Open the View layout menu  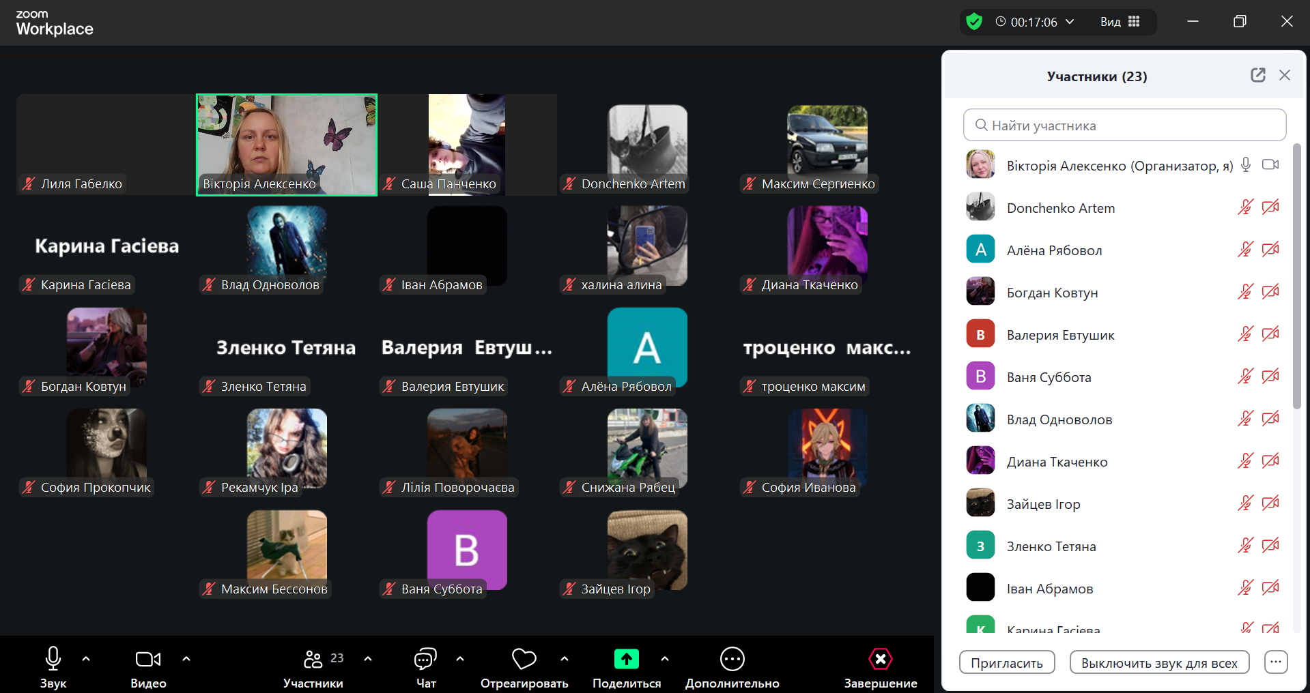[x=1120, y=22]
